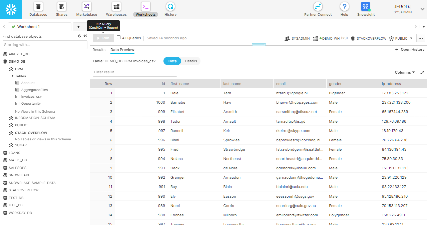Select the Worksheet 1 tab
This screenshot has width=427, height=240.
(28, 27)
